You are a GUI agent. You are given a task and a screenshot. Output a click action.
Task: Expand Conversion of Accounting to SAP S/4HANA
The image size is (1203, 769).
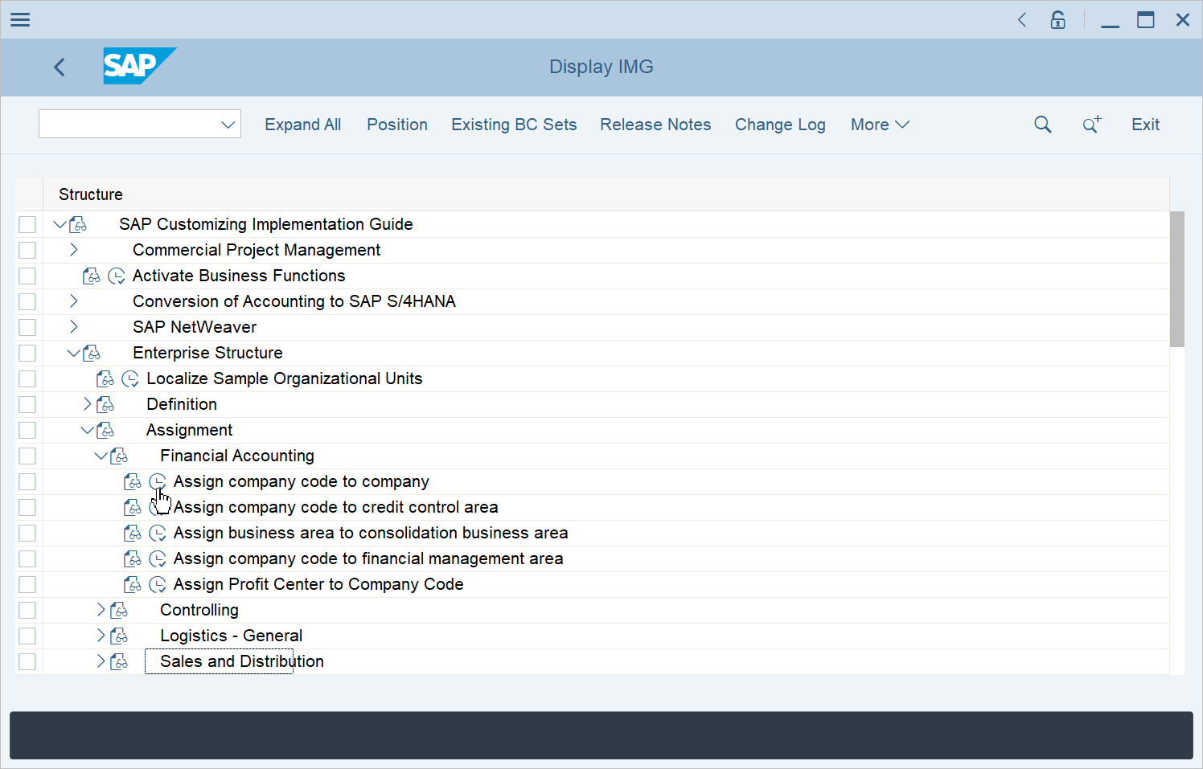74,301
